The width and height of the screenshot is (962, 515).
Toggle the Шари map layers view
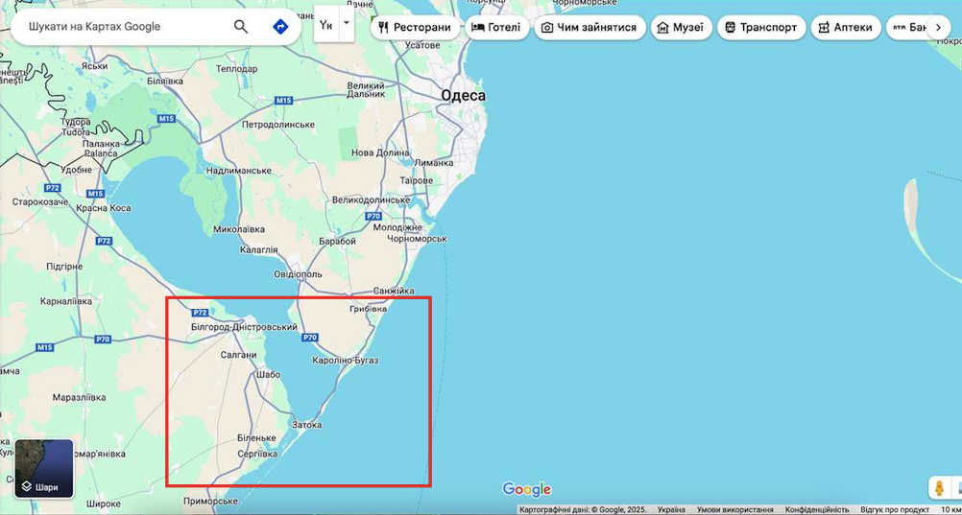(x=44, y=469)
